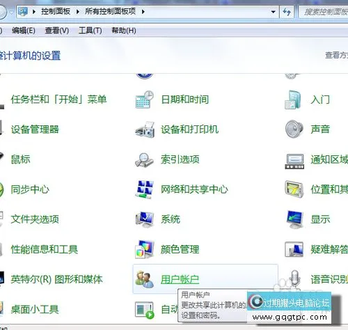Click the 设备和打印机 text label
This screenshot has height=330, width=348.
point(190,129)
